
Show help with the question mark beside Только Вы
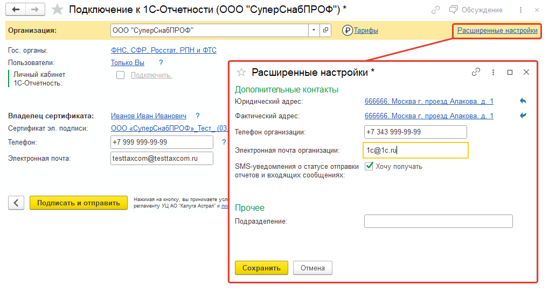click(161, 62)
